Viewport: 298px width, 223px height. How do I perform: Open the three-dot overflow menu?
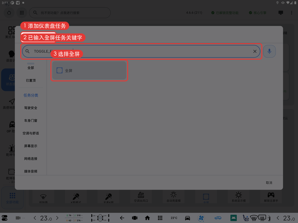point(291,13)
